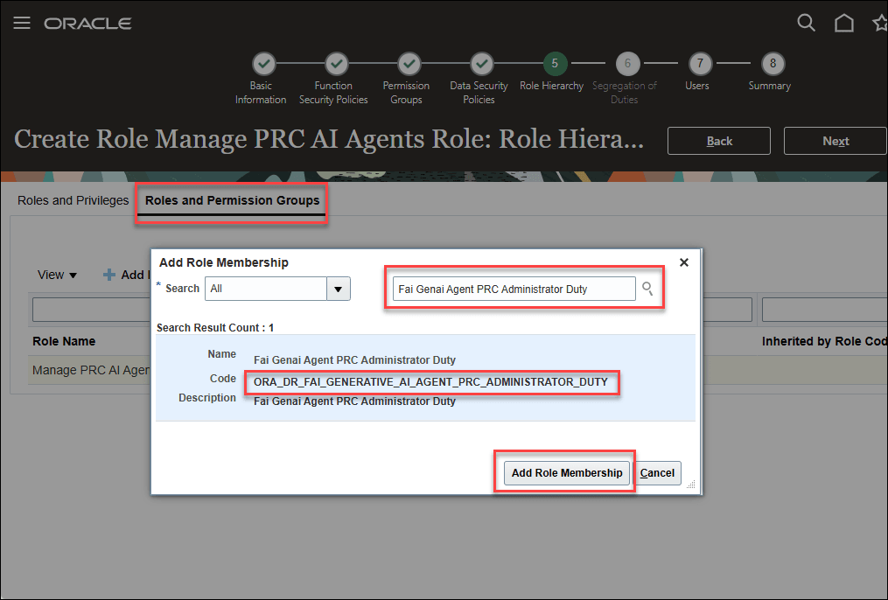
Task: Cancel the Add Role Membership dialog
Action: tap(657, 472)
